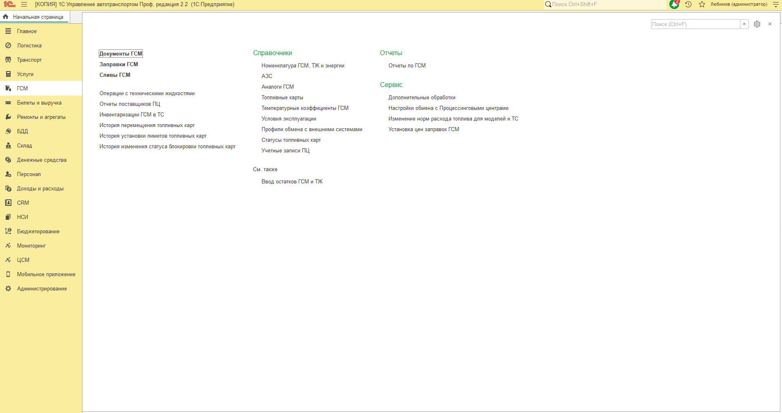Open notifications bell icon
782x413 pixels.
(674, 4)
